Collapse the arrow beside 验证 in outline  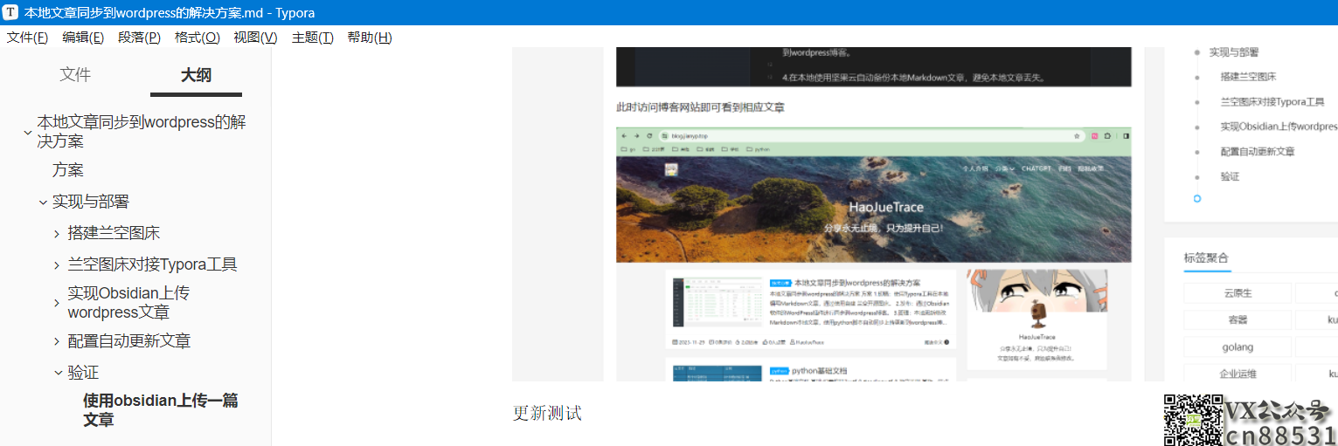coord(58,373)
